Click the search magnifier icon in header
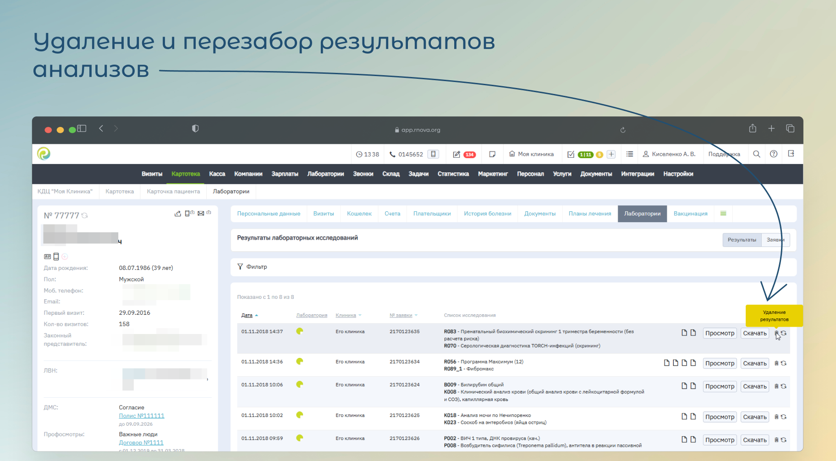Viewport: 836px width, 461px height. point(757,154)
